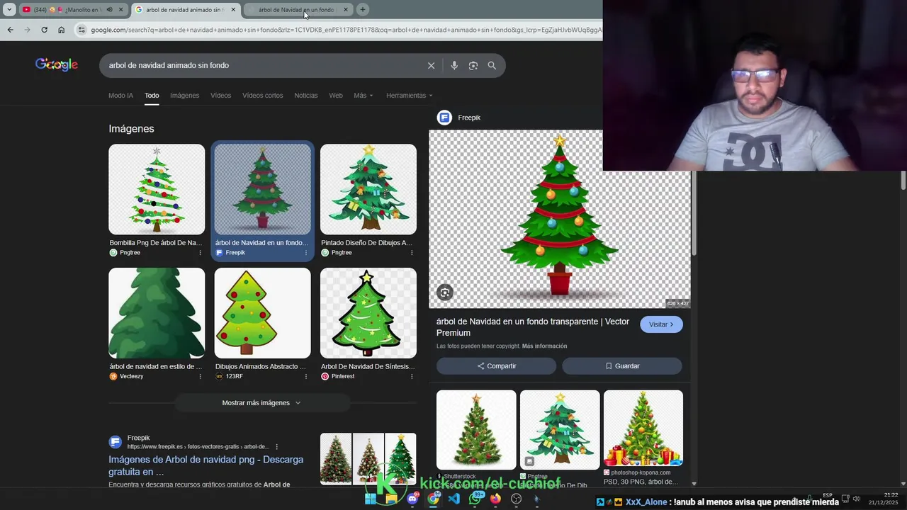Image resolution: width=907 pixels, height=510 pixels.
Task: Select the Imágenes search tab
Action: (184, 96)
